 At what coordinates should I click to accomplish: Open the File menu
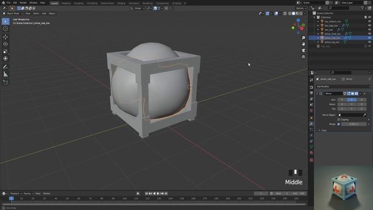pyautogui.click(x=9, y=2)
